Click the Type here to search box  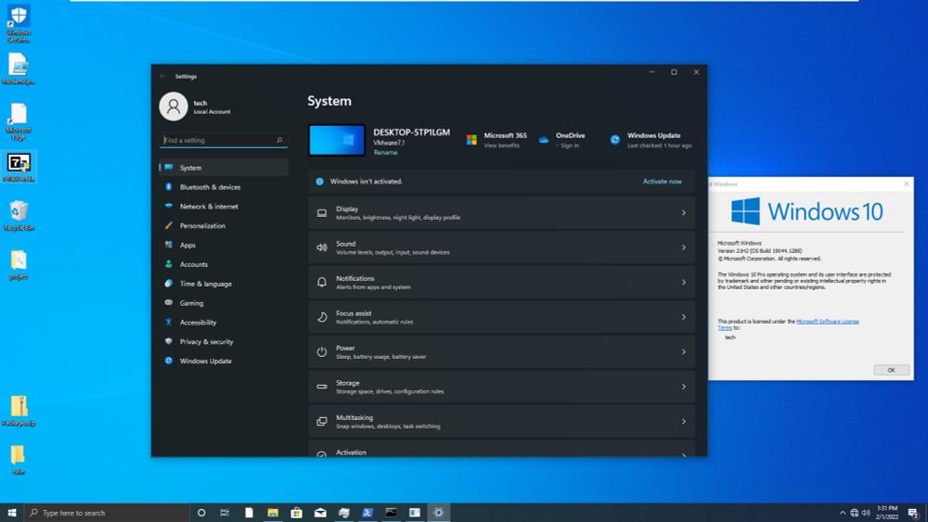point(107,513)
